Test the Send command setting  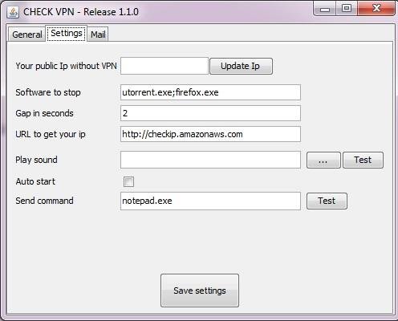point(327,201)
